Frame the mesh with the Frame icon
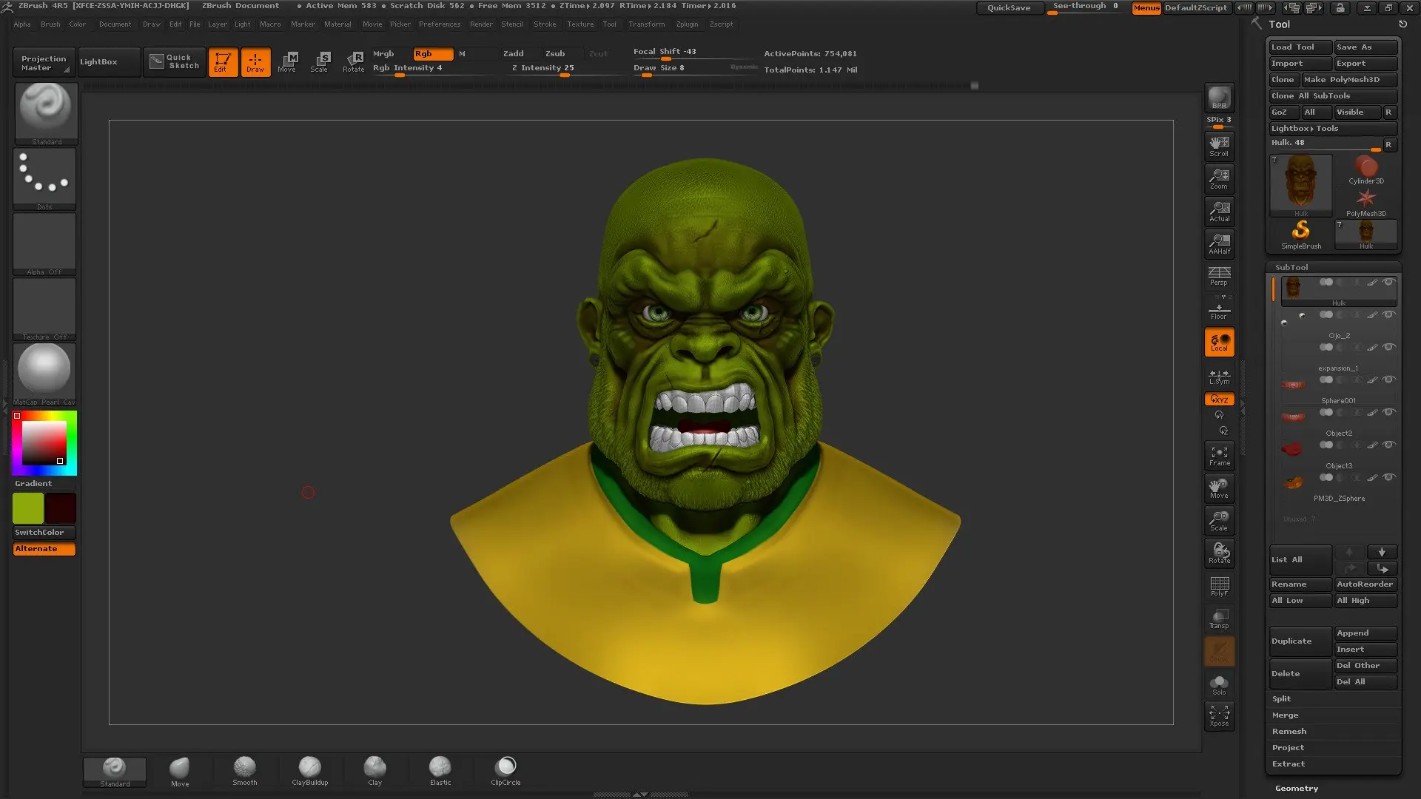Image resolution: width=1421 pixels, height=799 pixels. click(1219, 456)
